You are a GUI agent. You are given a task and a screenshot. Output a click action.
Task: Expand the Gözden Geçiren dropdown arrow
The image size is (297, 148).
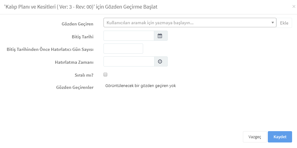click(273, 23)
